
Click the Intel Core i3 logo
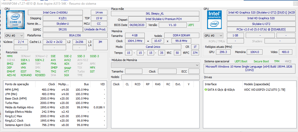coord(15,20)
